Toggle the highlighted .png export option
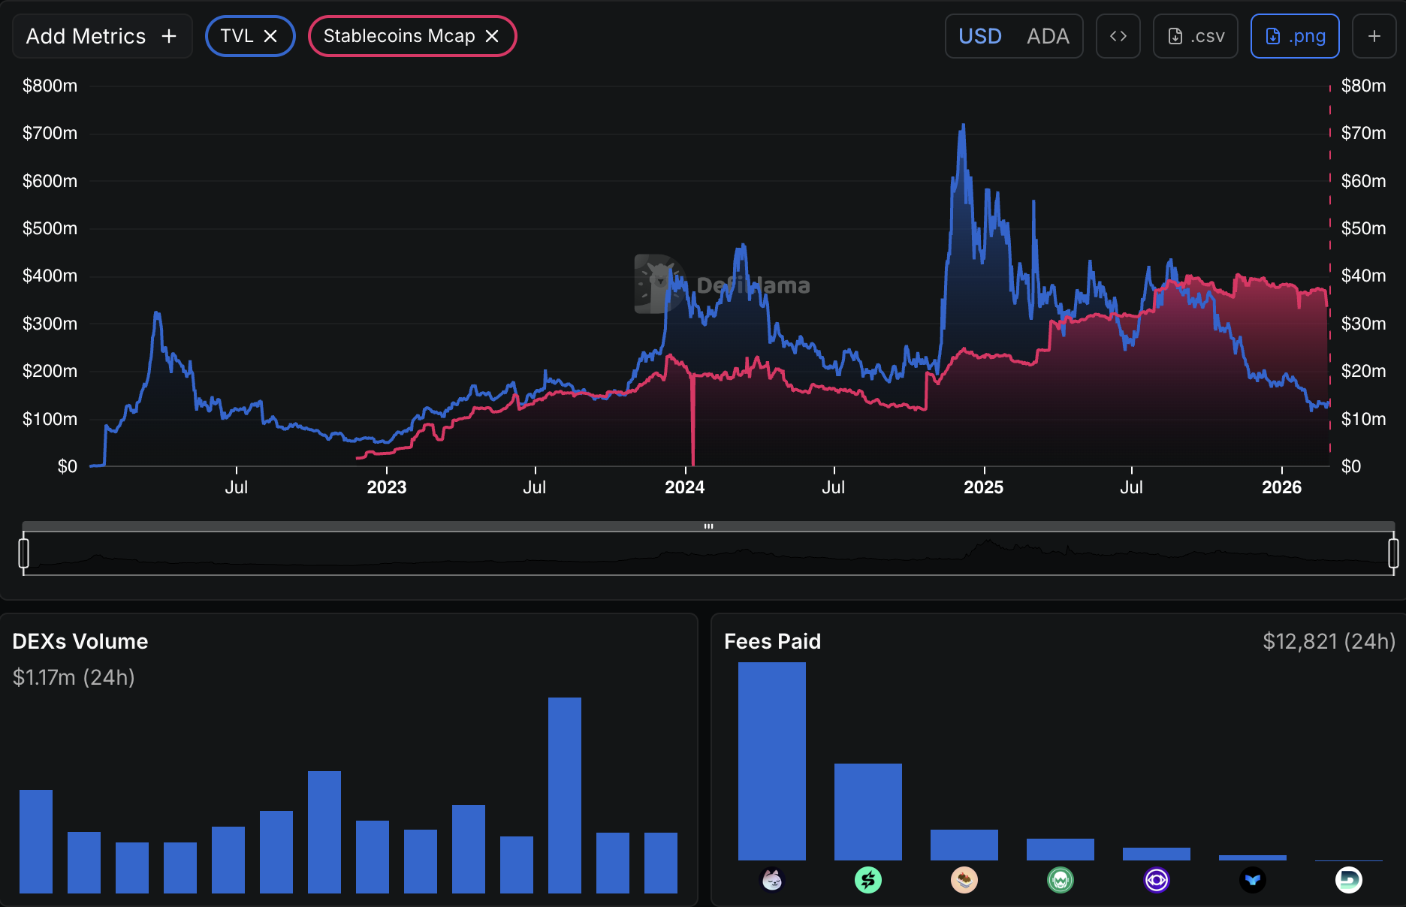The height and width of the screenshot is (907, 1406). [1294, 35]
